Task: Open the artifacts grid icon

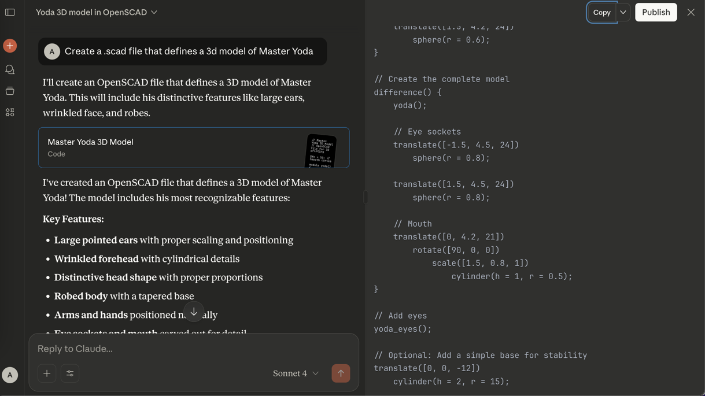Action: coord(10,112)
